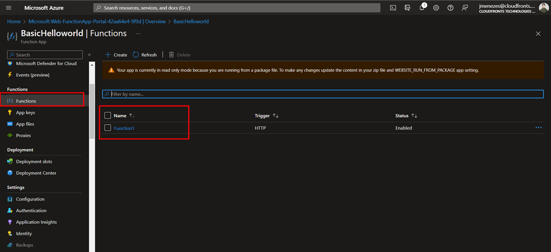Open the ellipsis next to the BasicHelloworld title
Image resolution: width=551 pixels, height=252 pixels.
coord(138,34)
